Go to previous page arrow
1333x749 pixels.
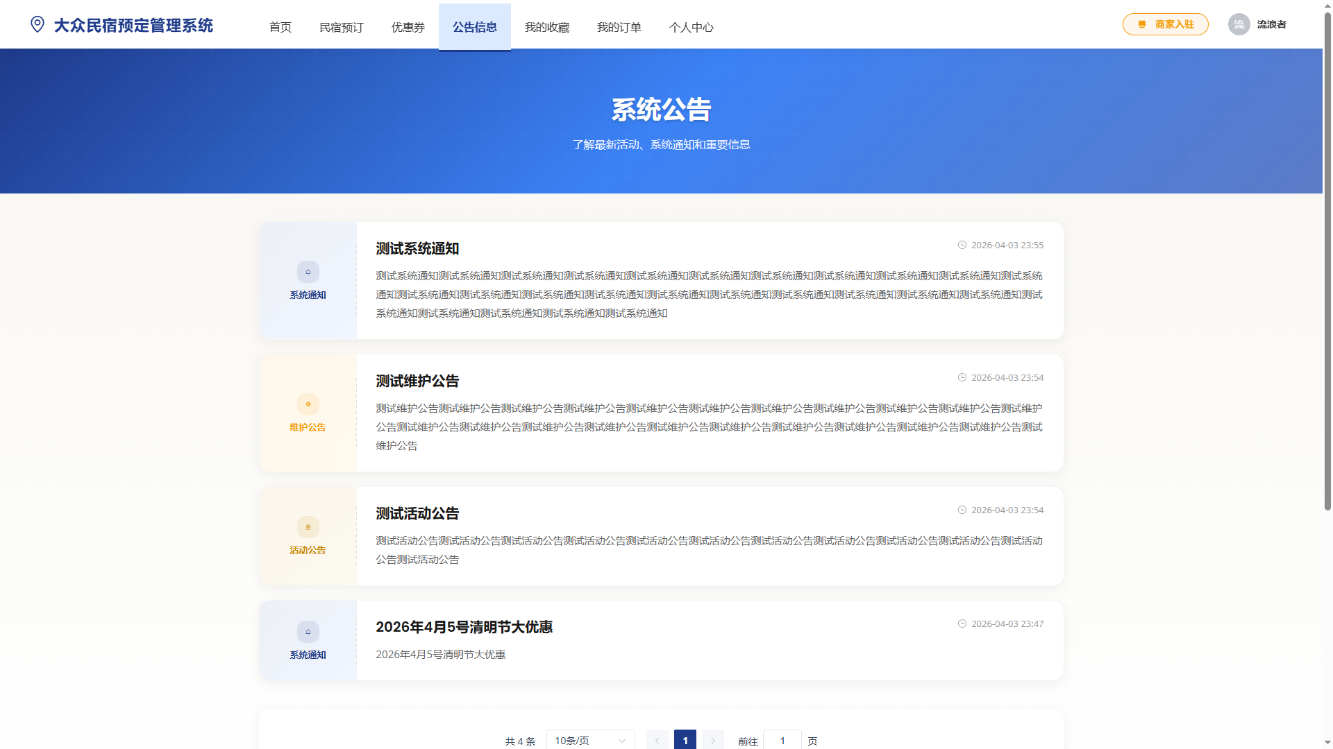point(657,740)
